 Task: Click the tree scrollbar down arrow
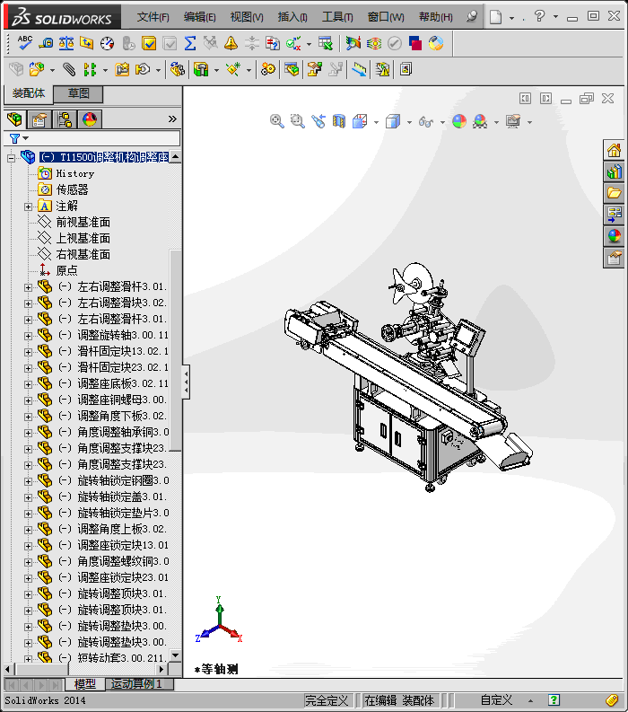(175, 655)
